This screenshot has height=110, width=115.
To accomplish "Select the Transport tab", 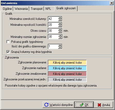I will pos(37,9).
